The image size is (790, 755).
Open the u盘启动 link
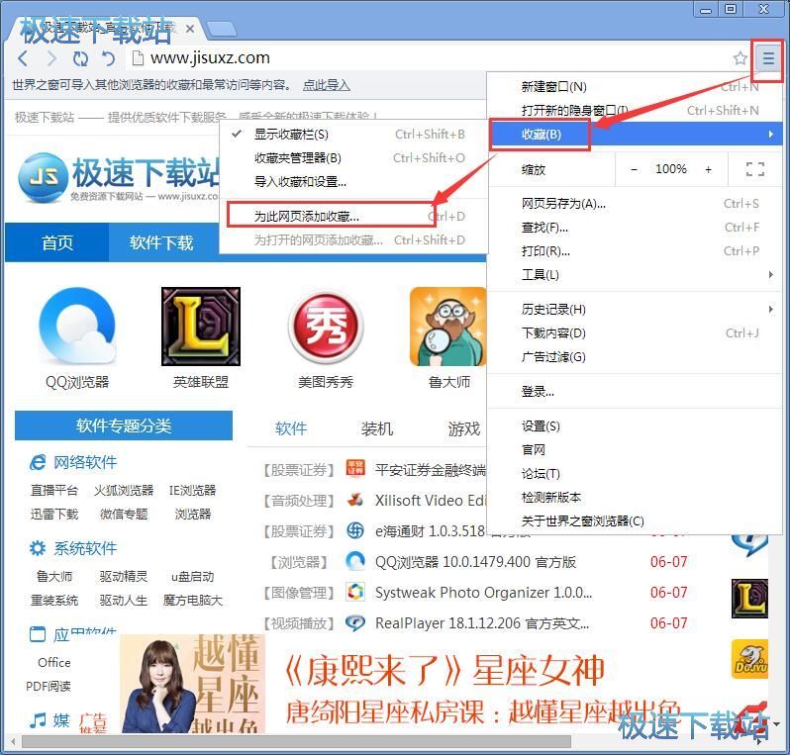192,576
